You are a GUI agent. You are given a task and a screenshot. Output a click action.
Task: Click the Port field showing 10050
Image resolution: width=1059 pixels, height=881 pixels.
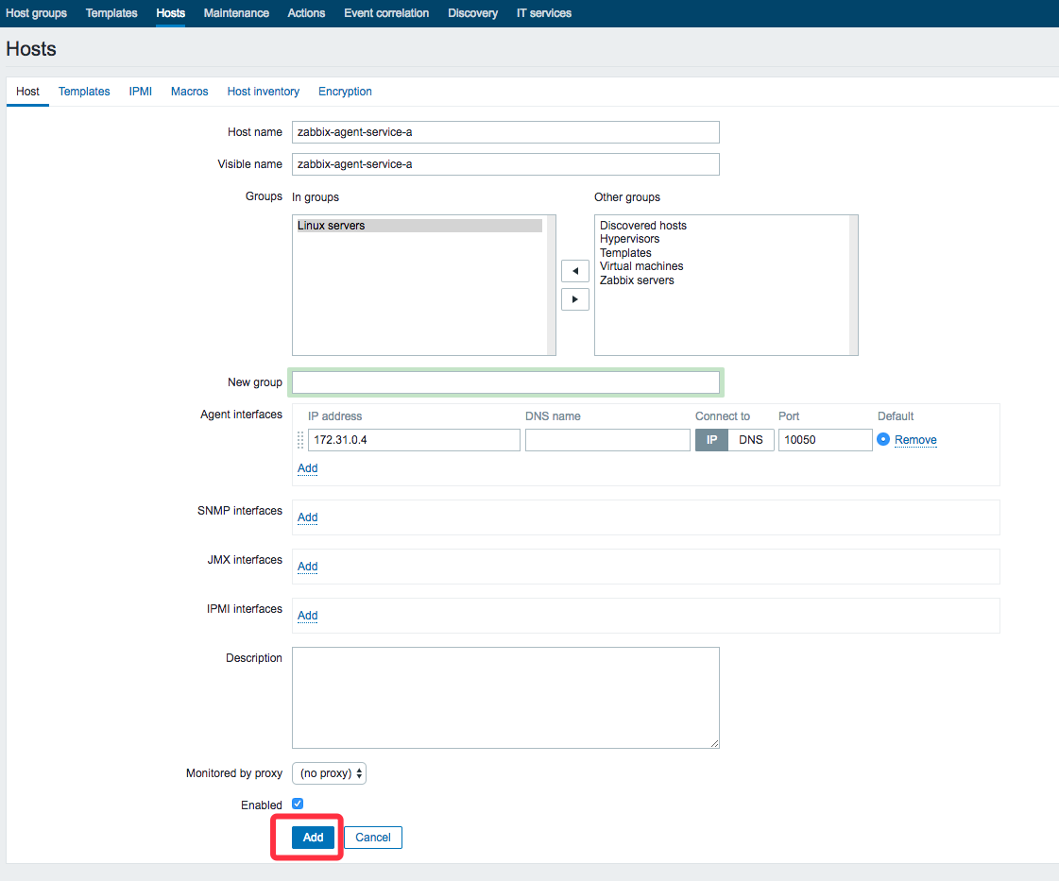(826, 440)
